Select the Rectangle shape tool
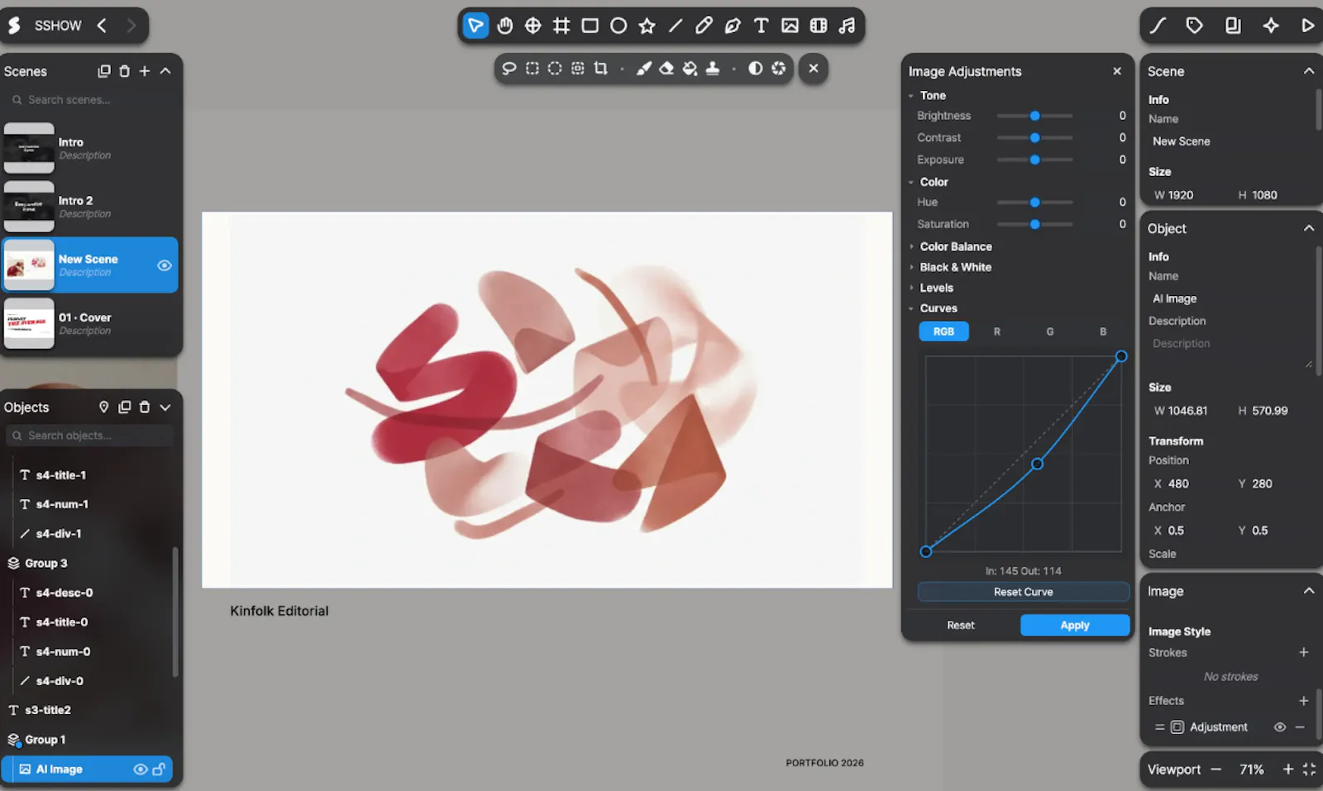The width and height of the screenshot is (1323, 791). click(590, 26)
